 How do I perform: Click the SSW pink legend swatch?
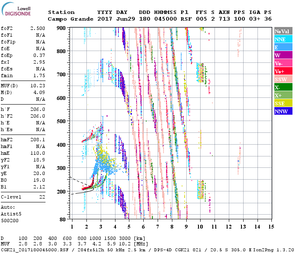click(x=283, y=79)
